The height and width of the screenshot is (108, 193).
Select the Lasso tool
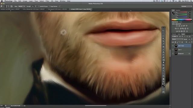click(163, 36)
